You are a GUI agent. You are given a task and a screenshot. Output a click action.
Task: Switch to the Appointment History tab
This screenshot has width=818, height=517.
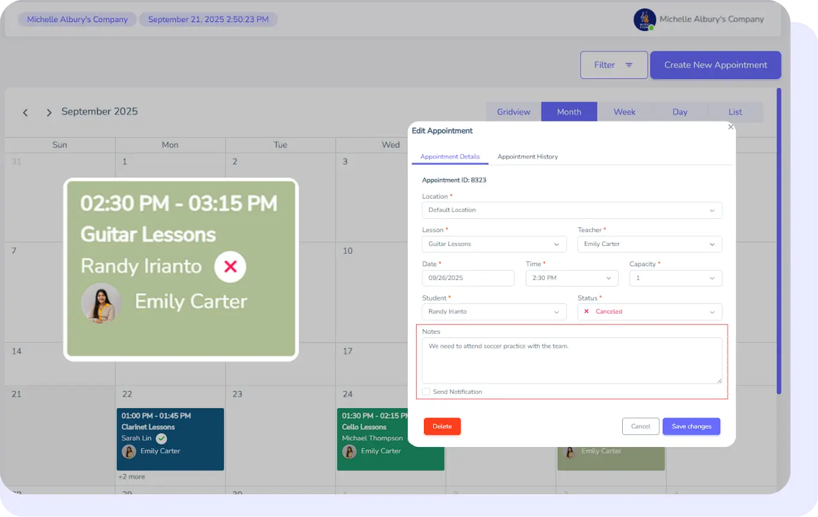527,157
